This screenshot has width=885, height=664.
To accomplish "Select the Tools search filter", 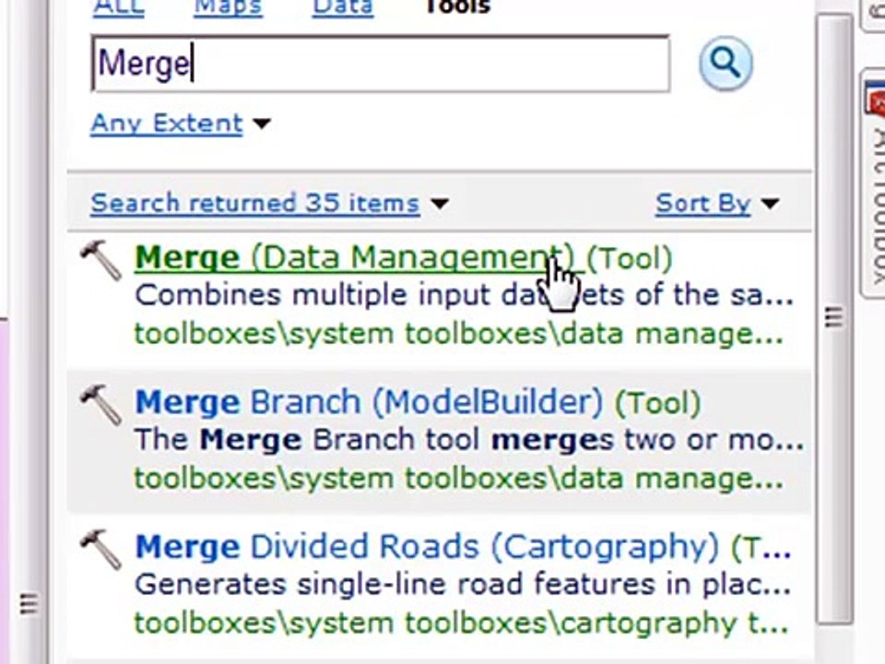I will (x=458, y=8).
